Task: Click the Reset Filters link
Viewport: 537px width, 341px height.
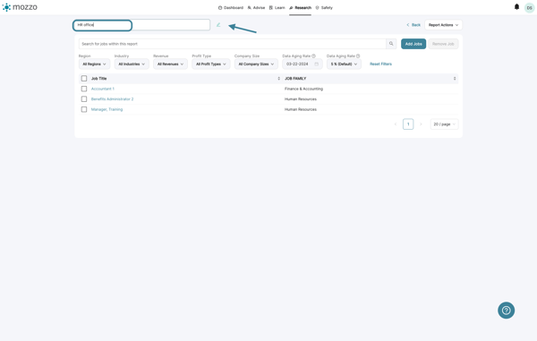Action: pos(380,64)
